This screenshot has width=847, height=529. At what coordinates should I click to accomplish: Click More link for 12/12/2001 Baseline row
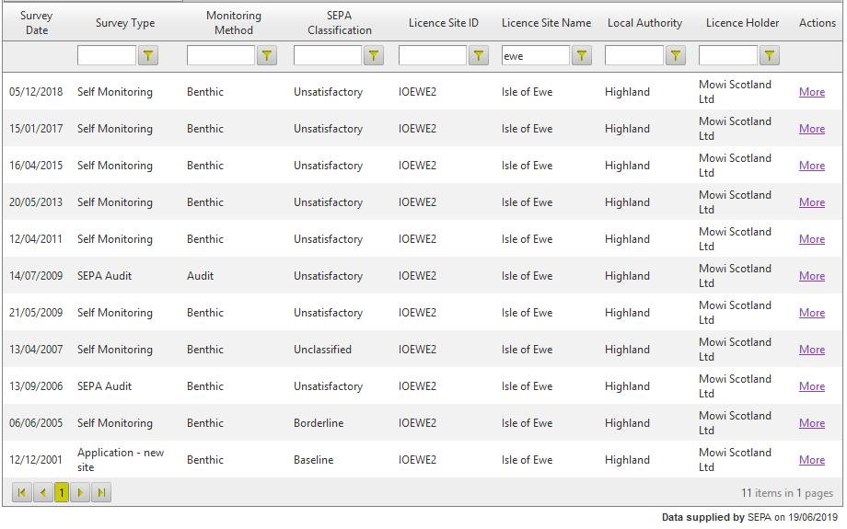[811, 460]
